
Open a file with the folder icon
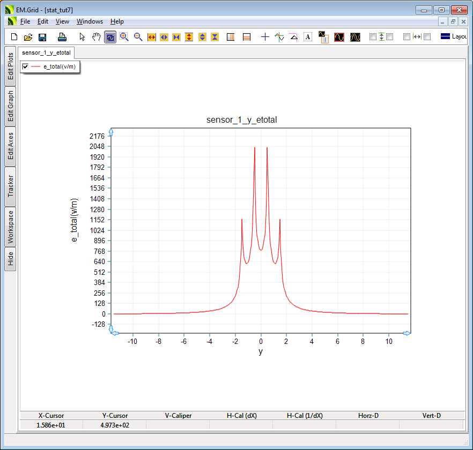coord(28,37)
